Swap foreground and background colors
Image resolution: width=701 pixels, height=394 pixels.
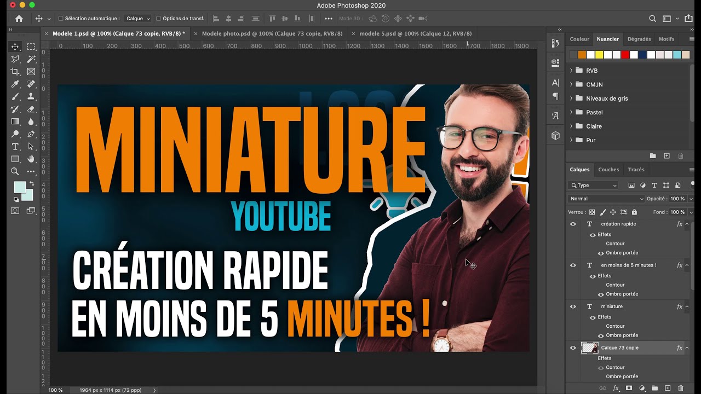click(x=31, y=184)
